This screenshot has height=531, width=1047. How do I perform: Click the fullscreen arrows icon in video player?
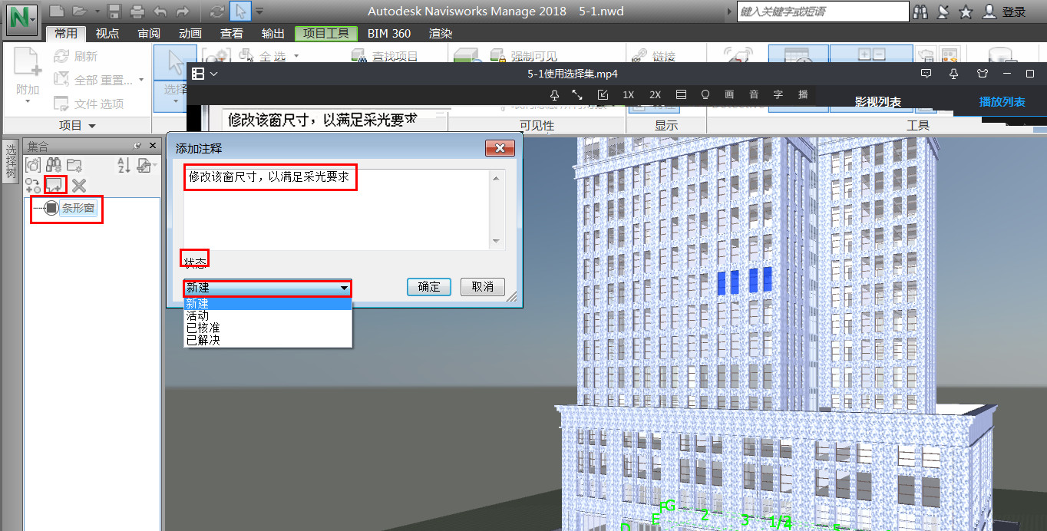coord(577,94)
